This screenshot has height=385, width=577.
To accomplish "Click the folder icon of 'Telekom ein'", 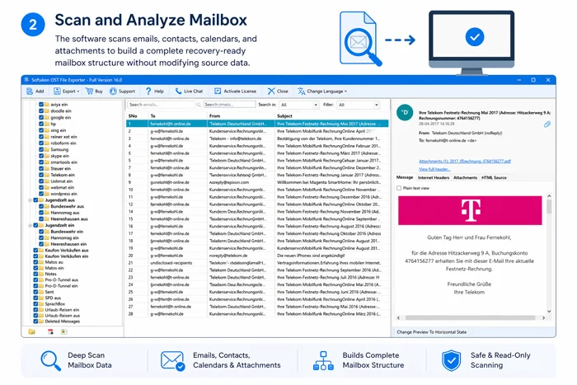I will pos(47,175).
